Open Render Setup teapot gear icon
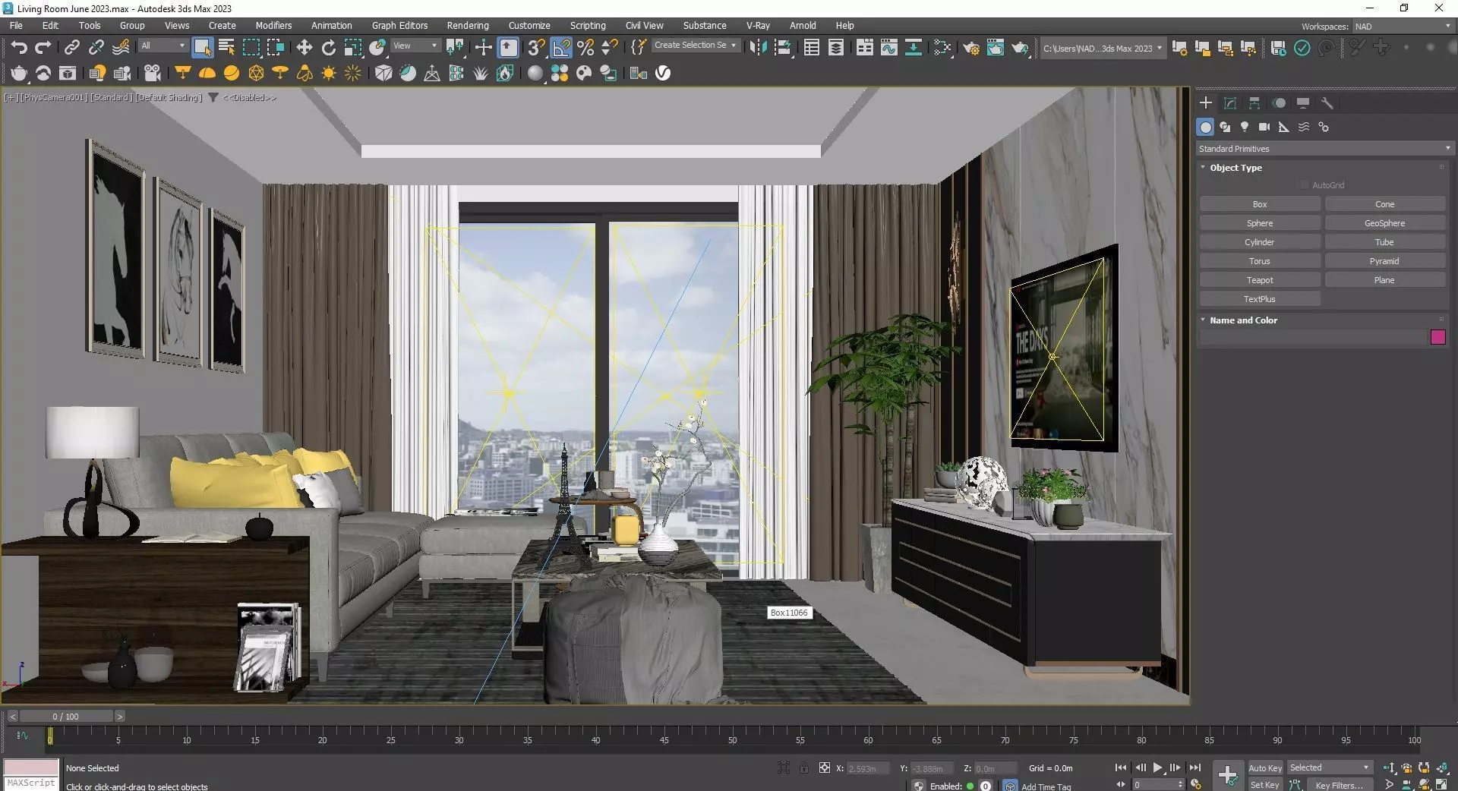This screenshot has width=1458, height=791. coord(971,48)
